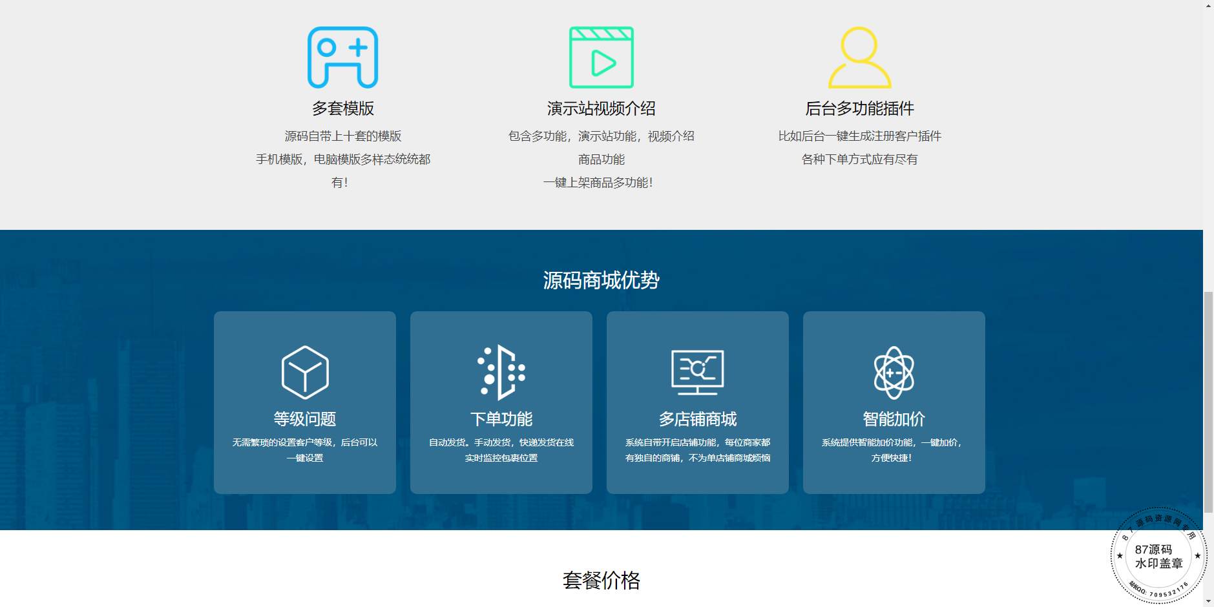The height and width of the screenshot is (607, 1214).
Task: Choose the 多店铺商城 card title
Action: click(x=698, y=419)
